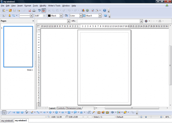This screenshot has height=123, width=172.
Task: Expand the URL combo box dropdown
Action: point(141,21)
